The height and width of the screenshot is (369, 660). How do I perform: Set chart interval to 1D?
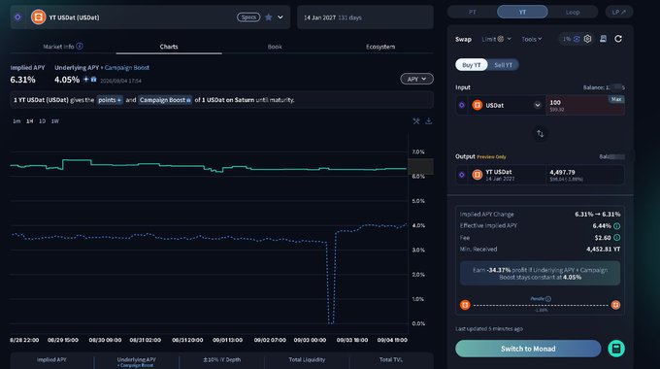coord(42,121)
